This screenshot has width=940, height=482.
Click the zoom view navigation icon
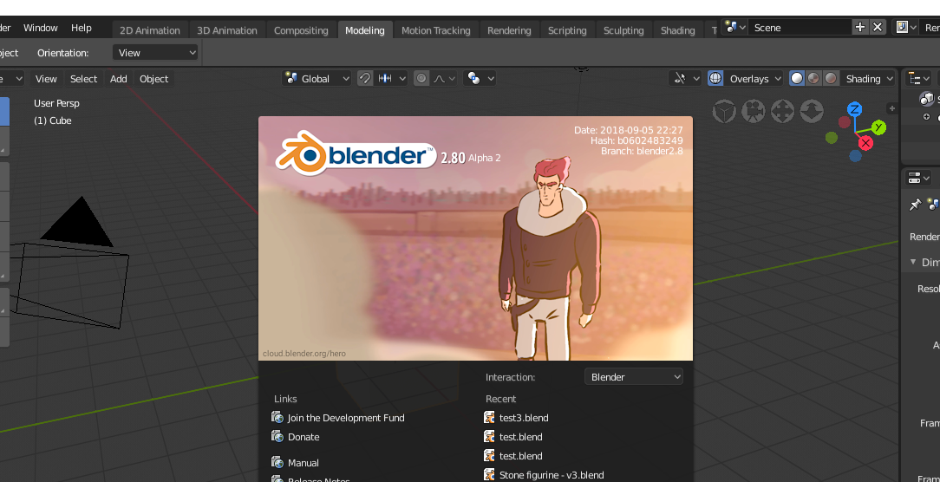tap(812, 112)
